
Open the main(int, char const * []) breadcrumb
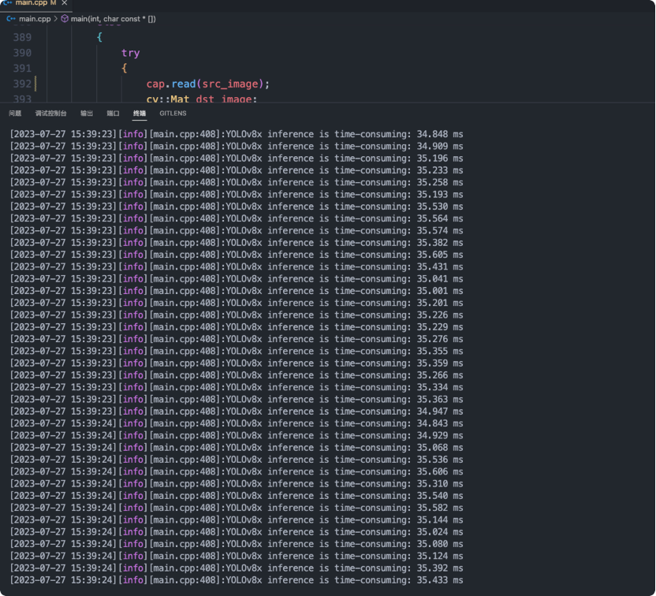tap(113, 19)
